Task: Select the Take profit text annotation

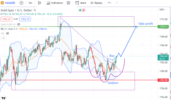Action: [146, 24]
